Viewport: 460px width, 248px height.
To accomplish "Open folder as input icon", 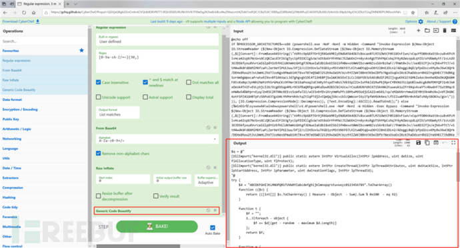I will coord(427,31).
